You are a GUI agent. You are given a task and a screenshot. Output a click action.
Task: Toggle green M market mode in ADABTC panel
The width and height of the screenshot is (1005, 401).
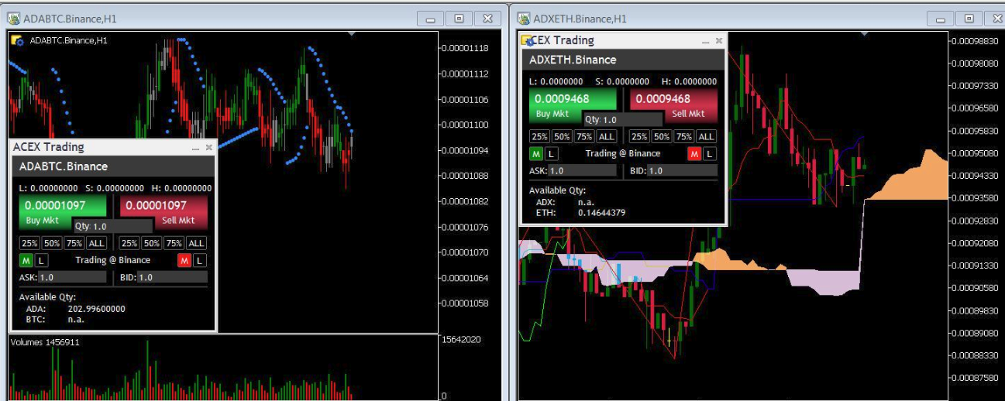26,260
